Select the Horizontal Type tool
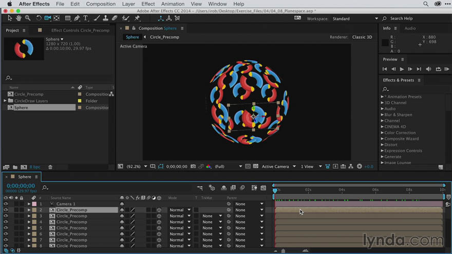The image size is (452, 254). click(86, 18)
